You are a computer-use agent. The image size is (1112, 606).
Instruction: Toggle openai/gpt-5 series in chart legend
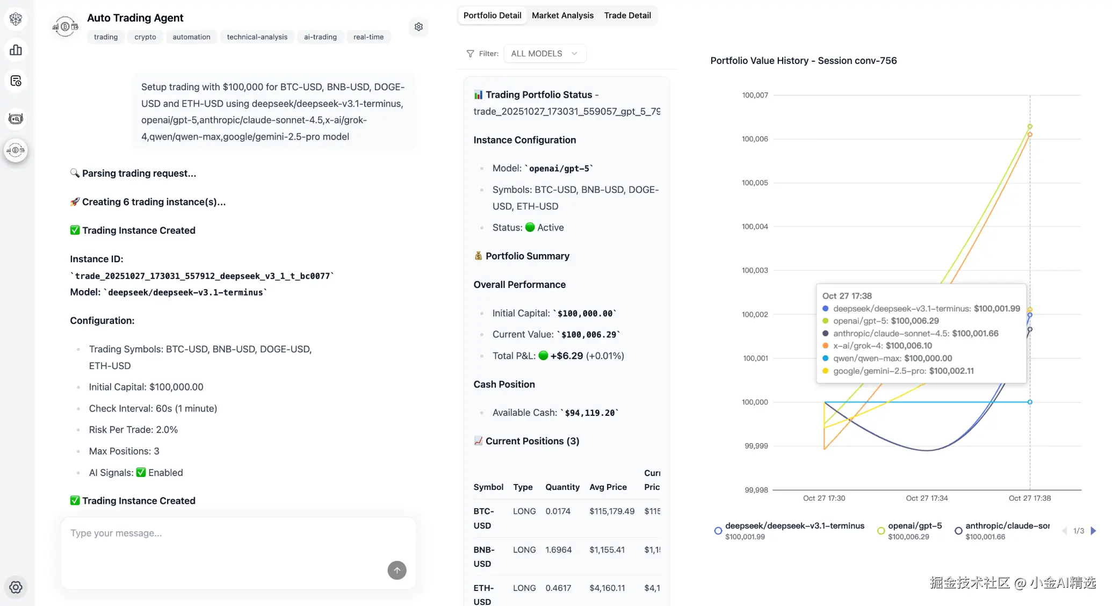pos(914,526)
